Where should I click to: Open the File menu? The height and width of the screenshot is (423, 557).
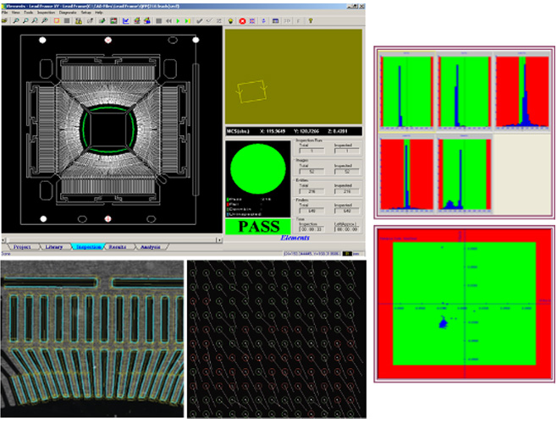click(x=4, y=13)
